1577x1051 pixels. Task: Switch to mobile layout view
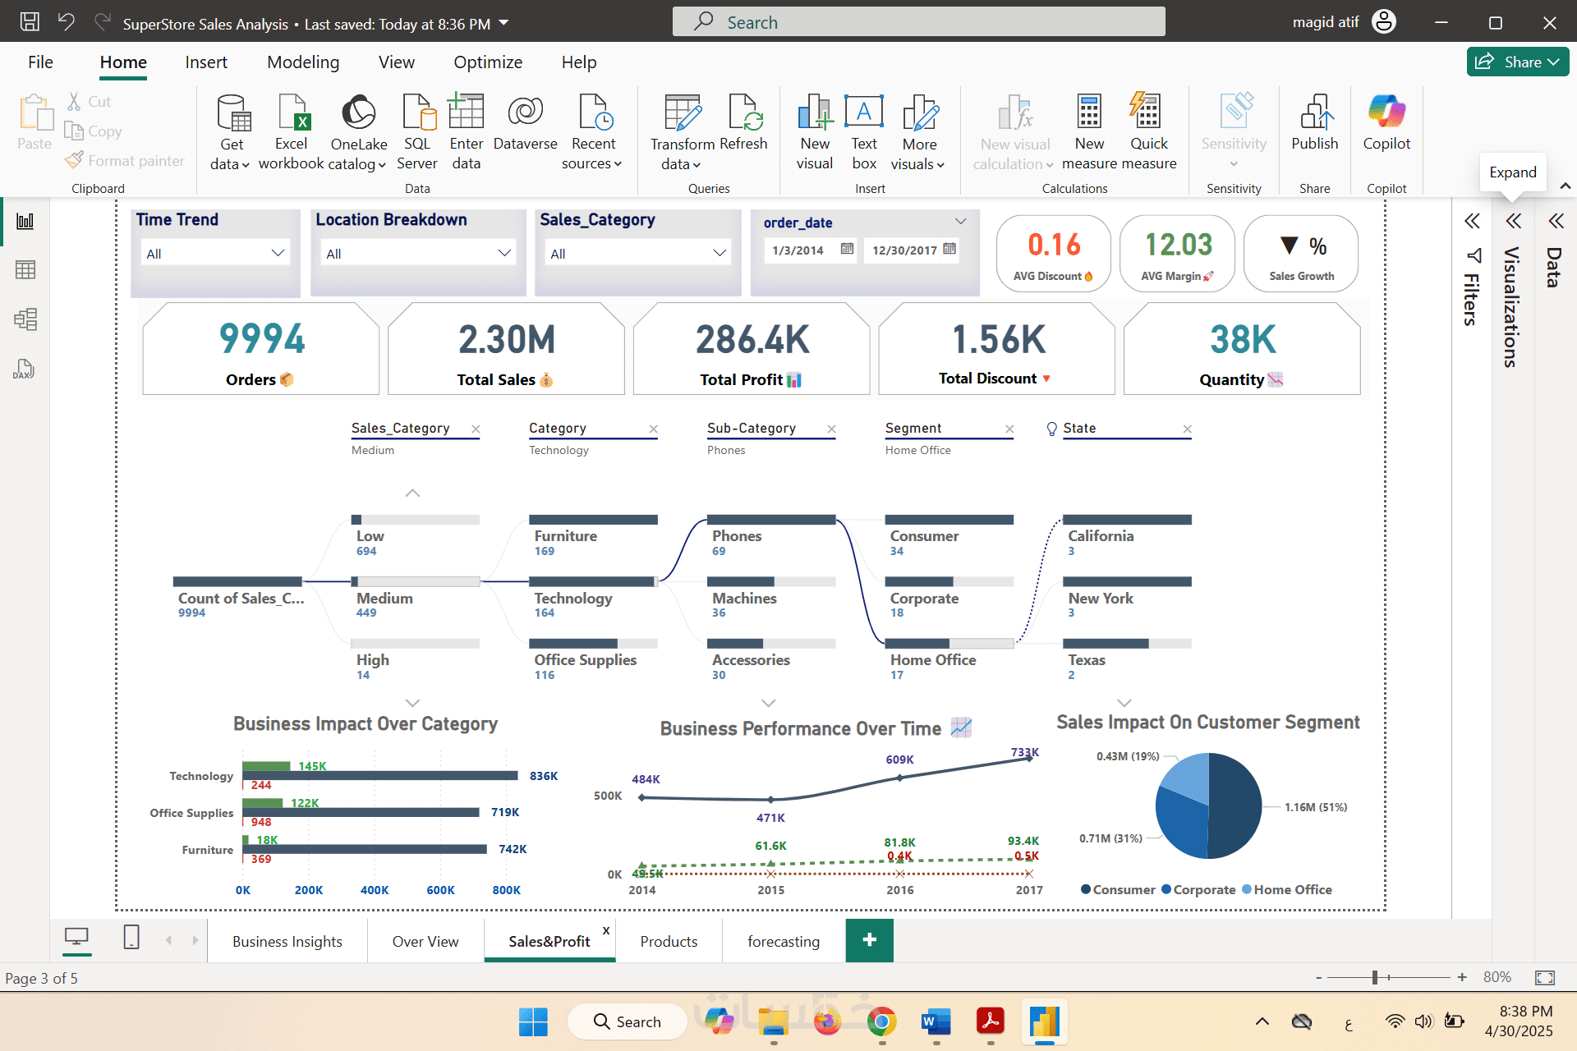click(x=131, y=937)
